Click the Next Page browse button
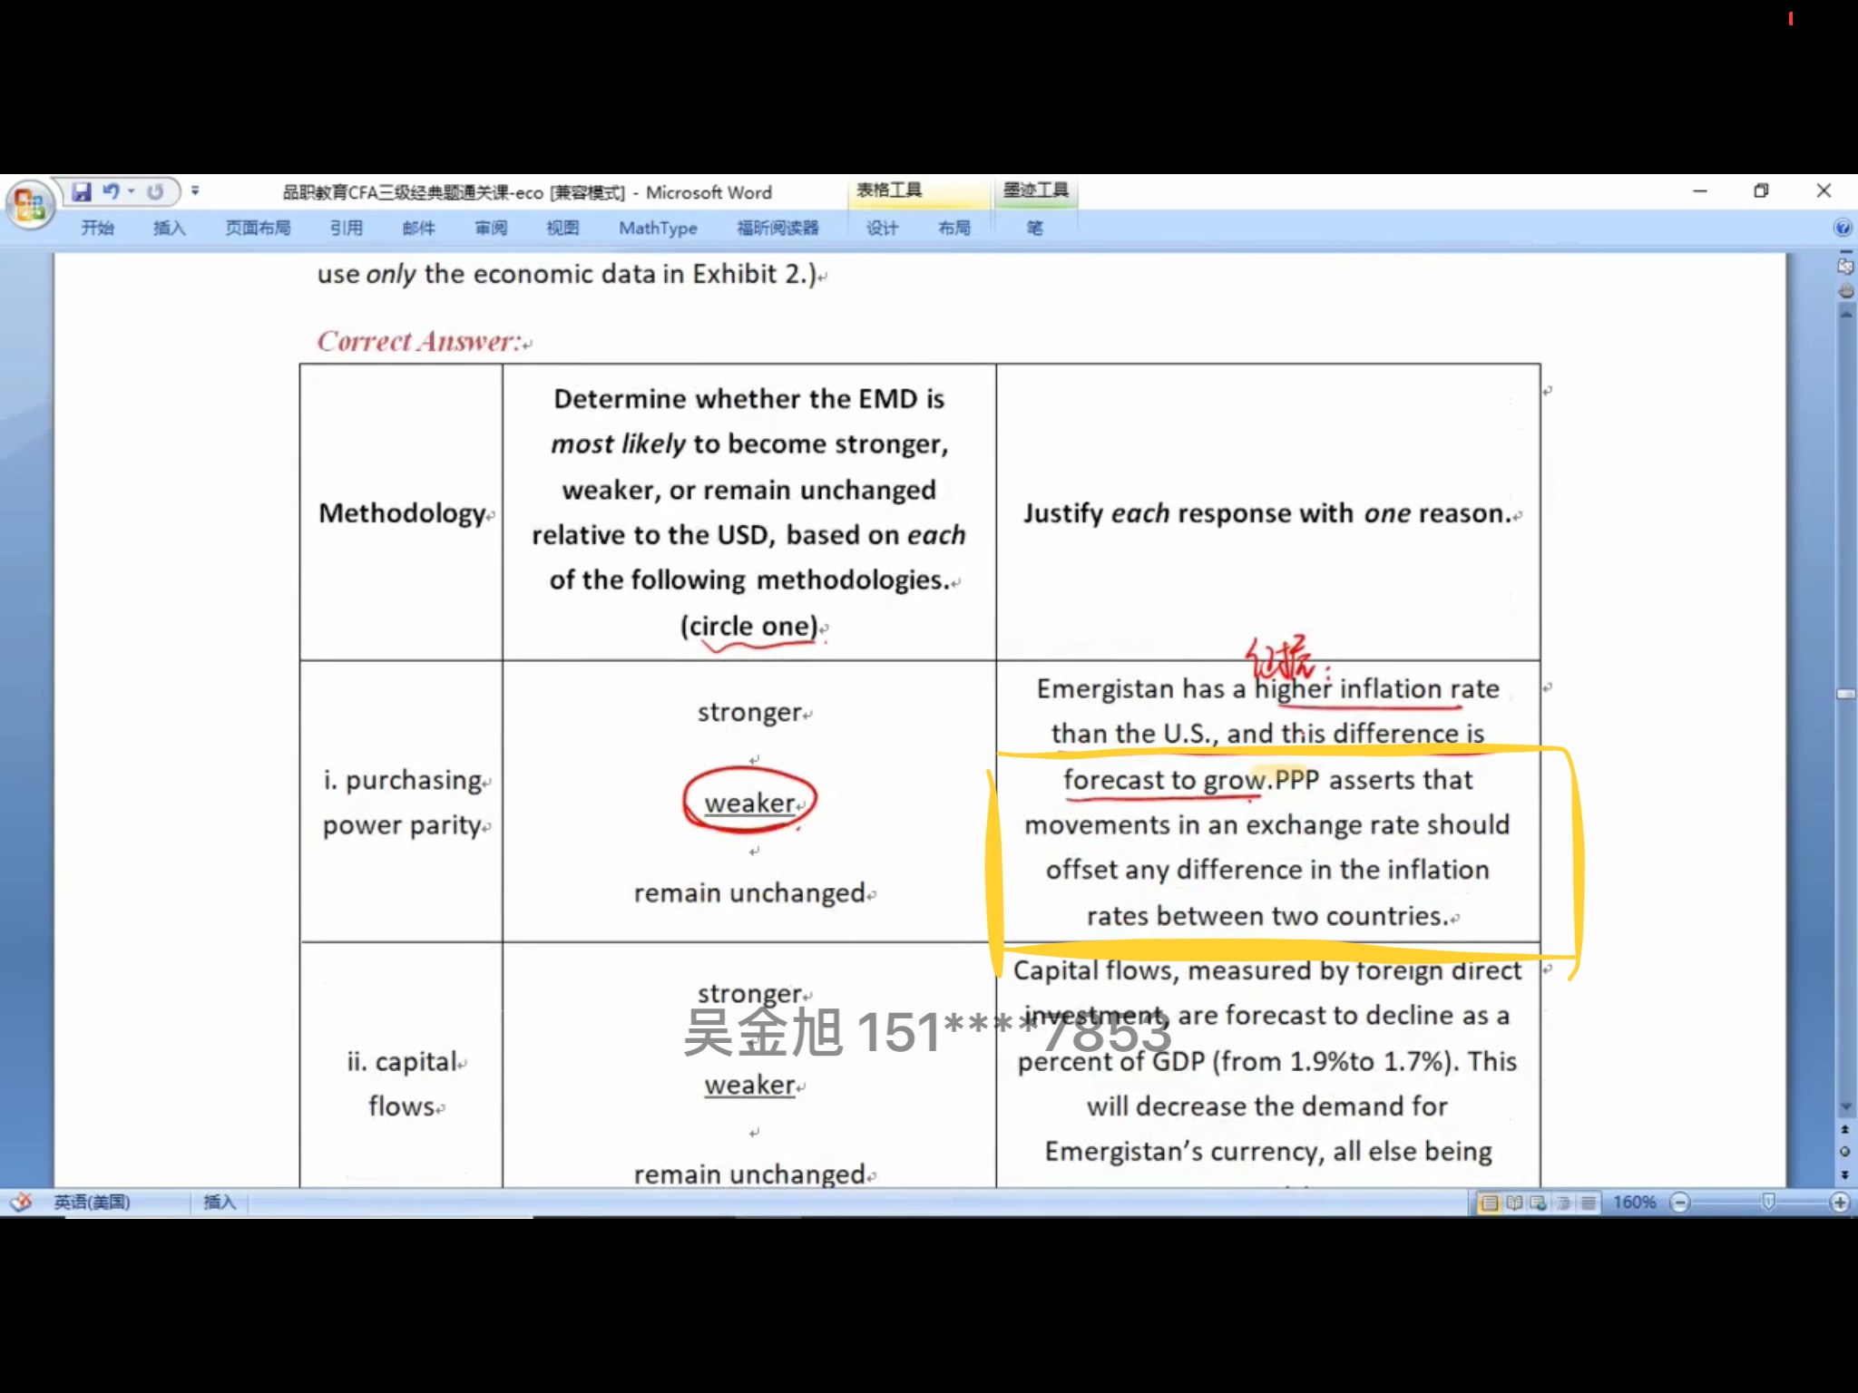This screenshot has height=1393, width=1858. (1844, 1174)
